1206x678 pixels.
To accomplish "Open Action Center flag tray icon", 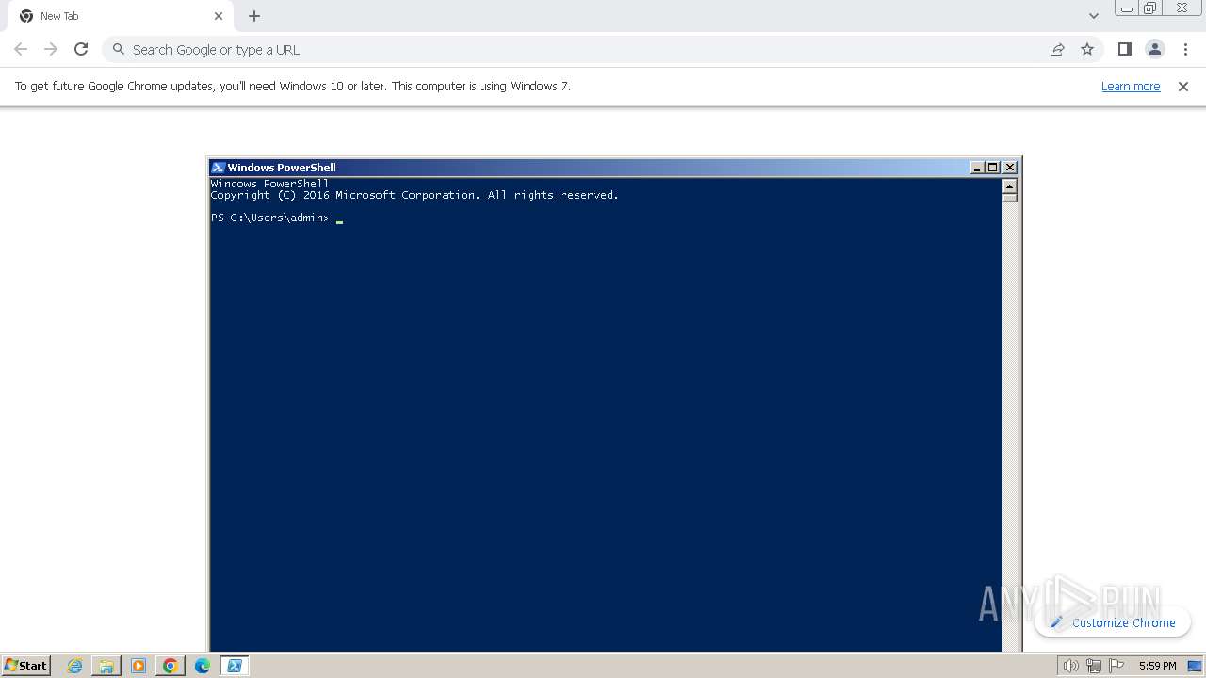I will click(x=1116, y=666).
